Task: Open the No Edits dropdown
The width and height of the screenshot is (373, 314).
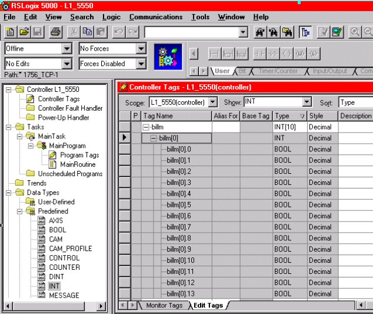Action: click(x=67, y=64)
